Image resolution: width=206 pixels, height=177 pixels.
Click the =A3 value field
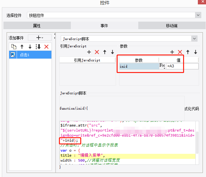[182, 66]
